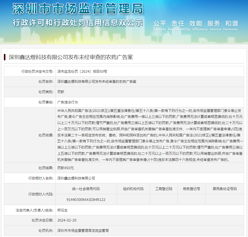Image resolution: width=248 pixels, height=237 pixels.
Task: Click the authority 深圳市市场监督管理局龙岗监管局
Action: 83,231
